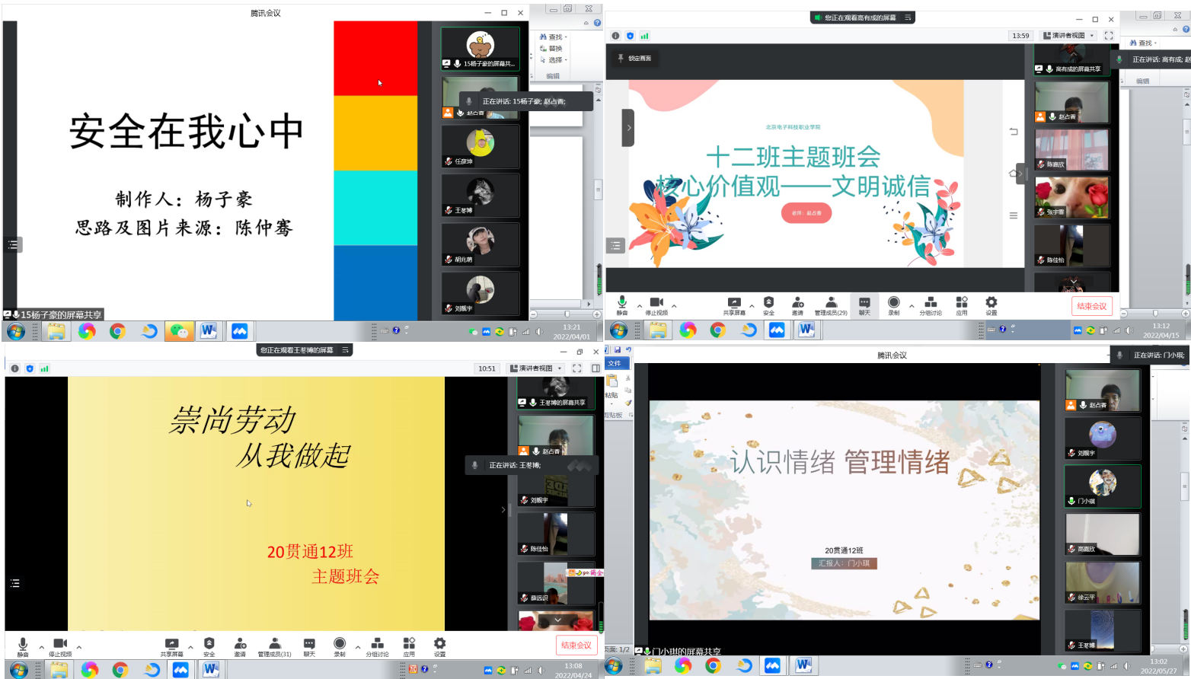Screen dimensions: 1191x679
Task: Open the 聊天 chat panel
Action: pos(864,304)
